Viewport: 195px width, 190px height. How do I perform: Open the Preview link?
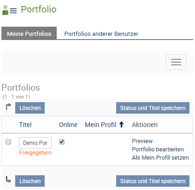tap(142, 141)
